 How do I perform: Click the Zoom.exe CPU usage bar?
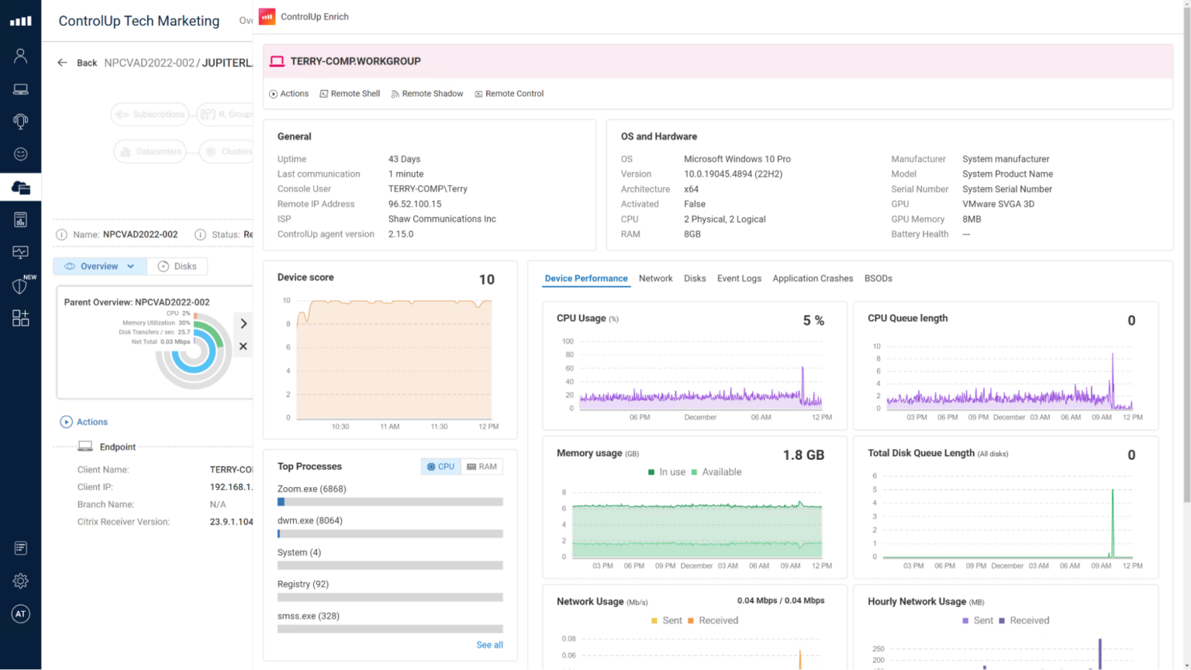coord(389,502)
